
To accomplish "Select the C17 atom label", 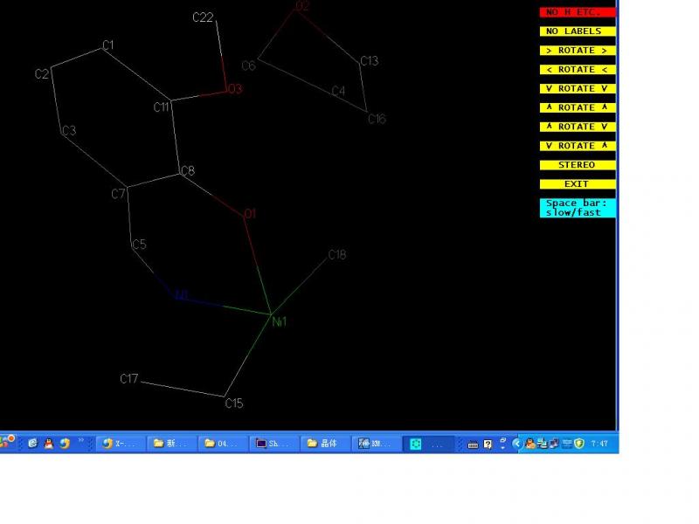I will 129,379.
